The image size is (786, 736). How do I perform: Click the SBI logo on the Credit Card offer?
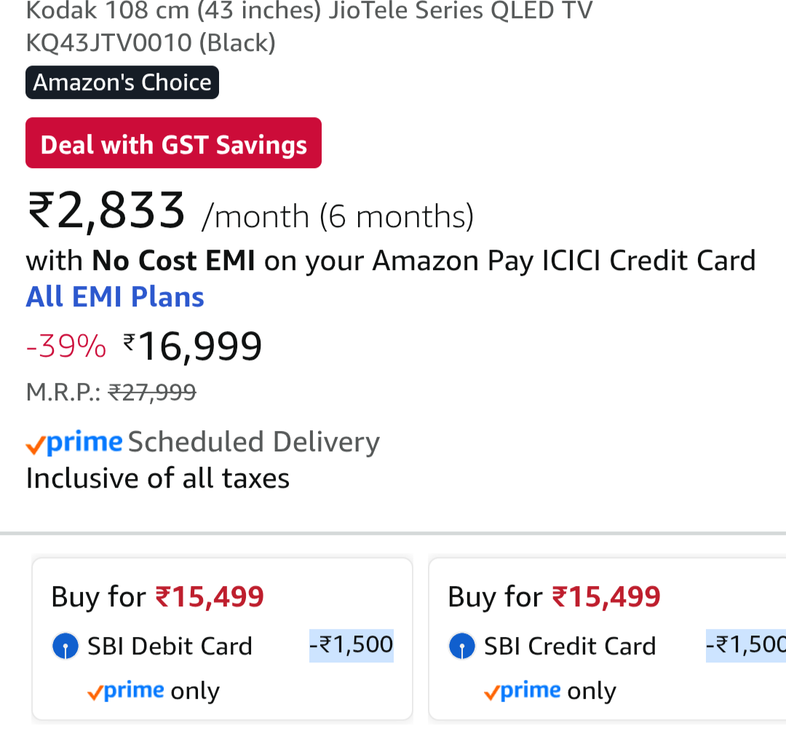[x=462, y=646]
